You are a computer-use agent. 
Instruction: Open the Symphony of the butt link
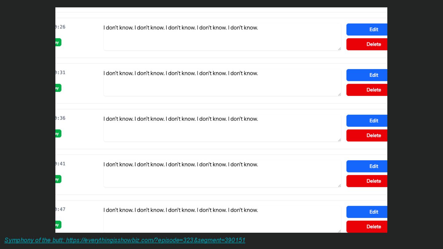pos(125,240)
